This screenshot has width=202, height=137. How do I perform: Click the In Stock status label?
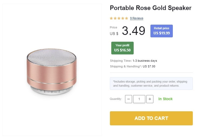point(165,99)
